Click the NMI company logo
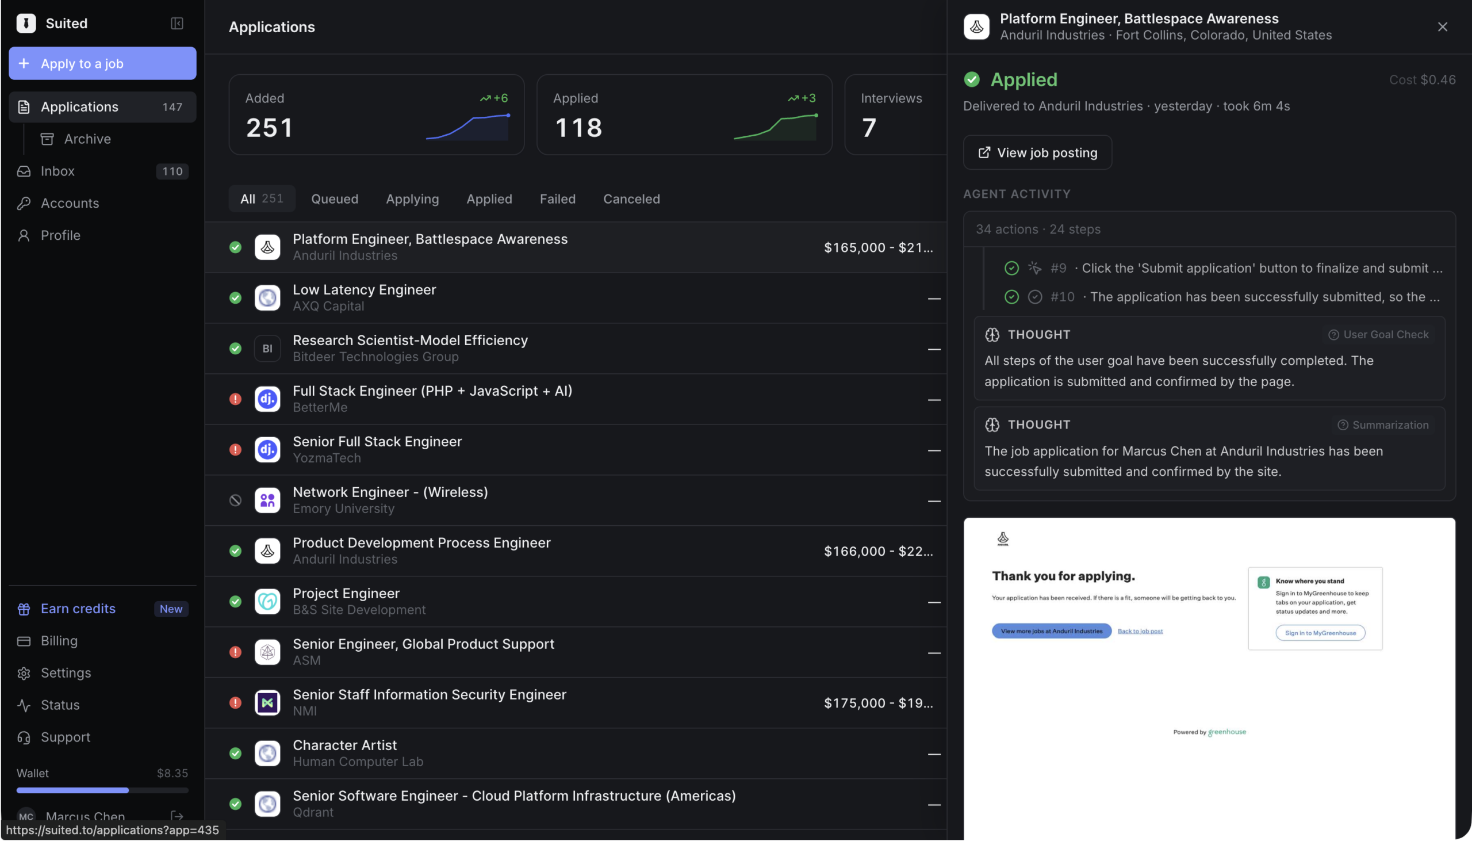The width and height of the screenshot is (1472, 841). (x=267, y=703)
